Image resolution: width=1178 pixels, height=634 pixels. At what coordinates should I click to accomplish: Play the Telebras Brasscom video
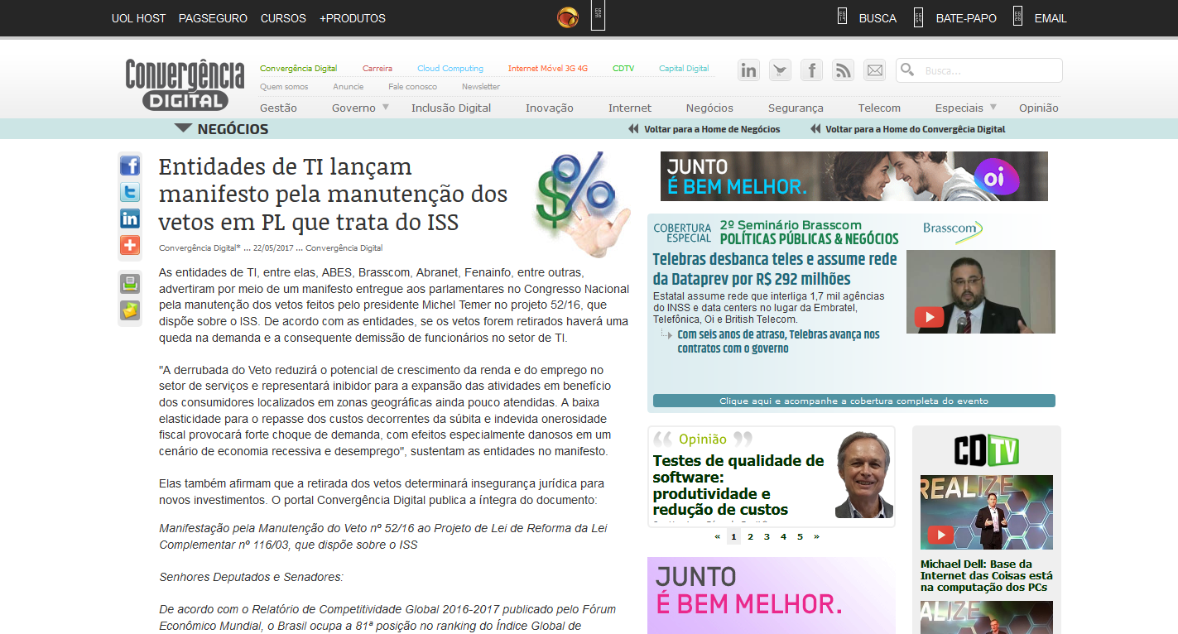(x=929, y=317)
